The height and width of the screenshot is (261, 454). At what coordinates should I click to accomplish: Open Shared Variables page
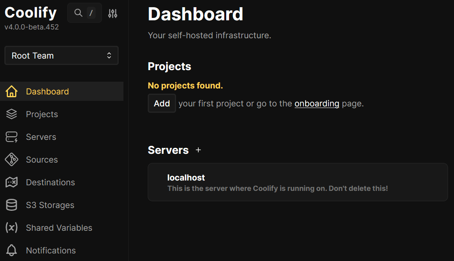tap(59, 228)
